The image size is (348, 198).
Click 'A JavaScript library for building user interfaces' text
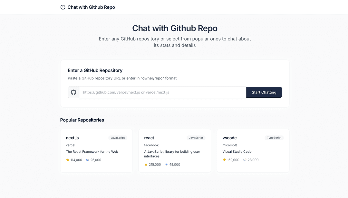pyautogui.click(x=172, y=154)
